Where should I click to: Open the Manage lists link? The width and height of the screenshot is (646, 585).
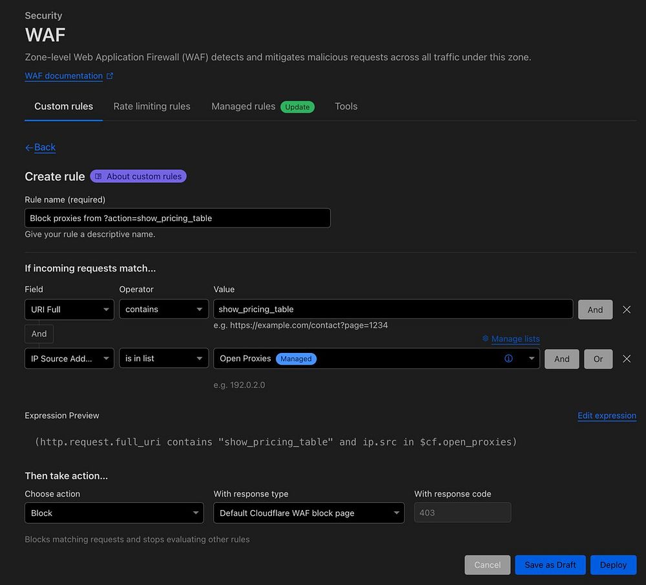516,339
